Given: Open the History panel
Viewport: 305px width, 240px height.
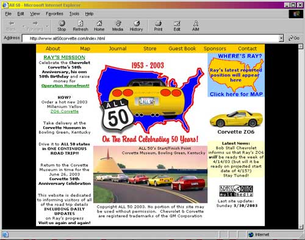Looking at the screenshot, I should coord(136,26).
